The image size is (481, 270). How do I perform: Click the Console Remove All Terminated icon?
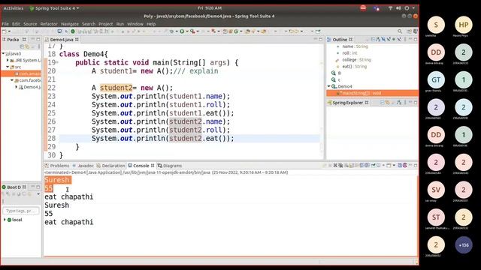point(340,165)
